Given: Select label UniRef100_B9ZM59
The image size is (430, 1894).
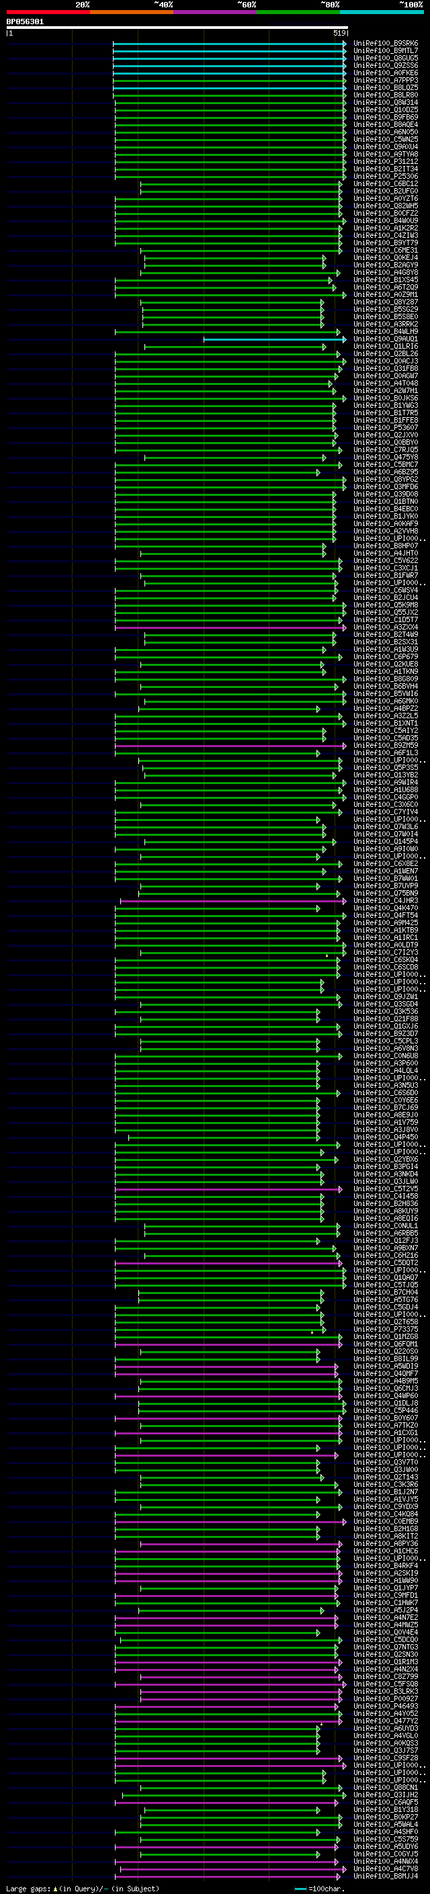Looking at the screenshot, I should pos(386,746).
